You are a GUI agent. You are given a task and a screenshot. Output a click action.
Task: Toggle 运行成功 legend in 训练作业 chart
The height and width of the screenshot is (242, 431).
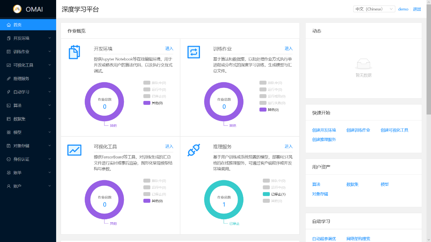point(272,96)
